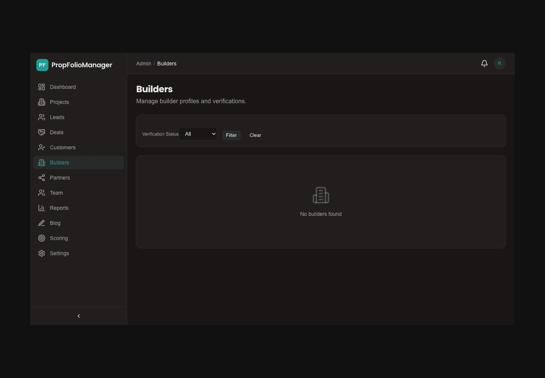The image size is (545, 378).
Task: Click the Reports bar chart icon
Action: [x=42, y=208]
